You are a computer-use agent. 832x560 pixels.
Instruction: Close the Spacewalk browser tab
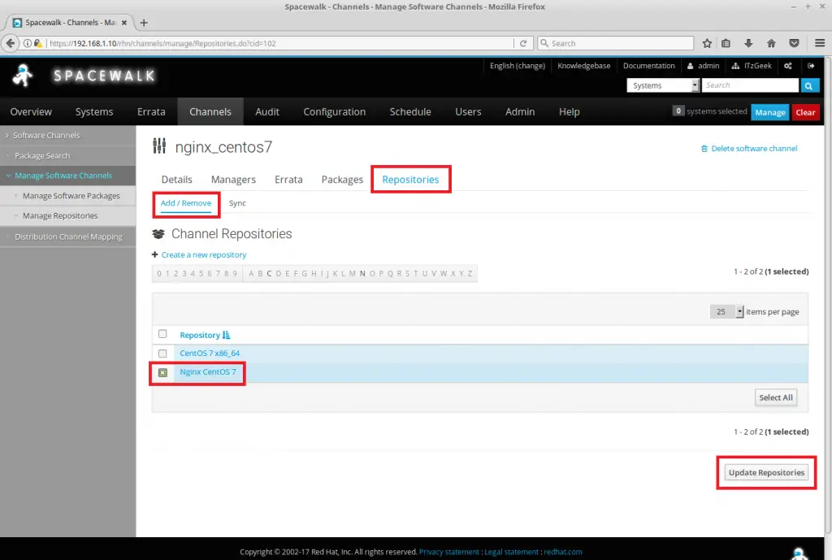[x=124, y=23]
